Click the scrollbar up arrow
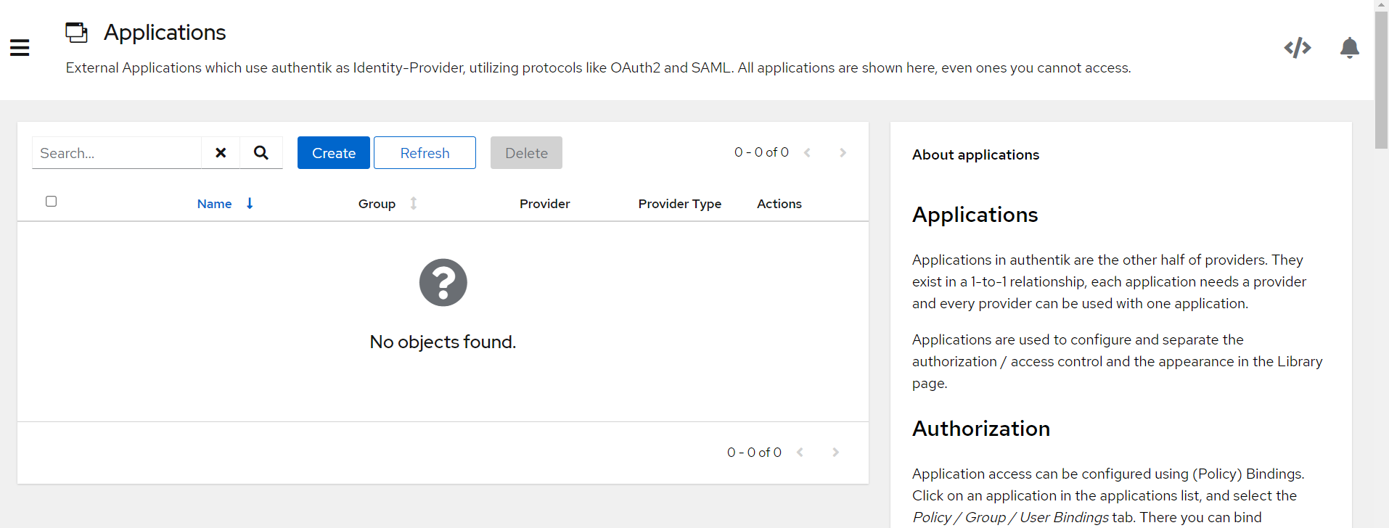This screenshot has width=1389, height=528. coord(1381,5)
